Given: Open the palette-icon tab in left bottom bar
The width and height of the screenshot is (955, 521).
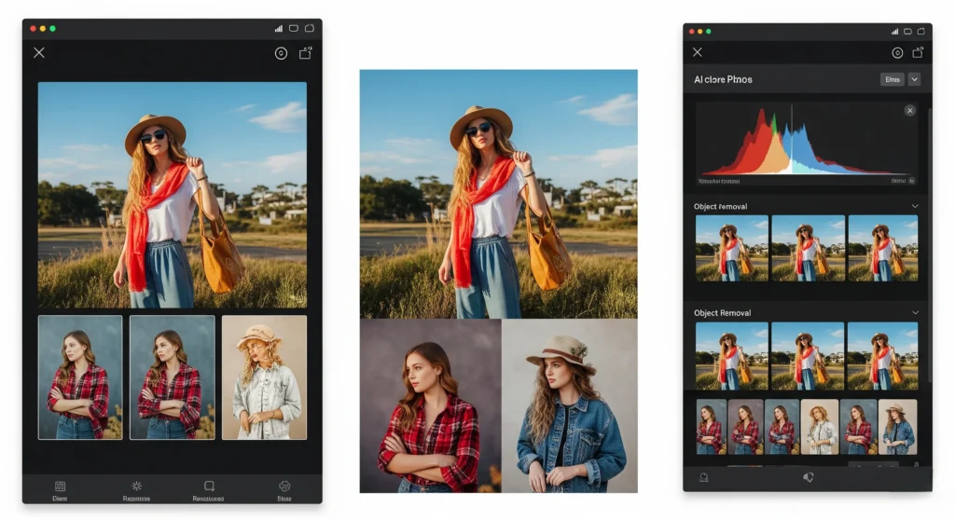Looking at the screenshot, I should click(x=284, y=490).
